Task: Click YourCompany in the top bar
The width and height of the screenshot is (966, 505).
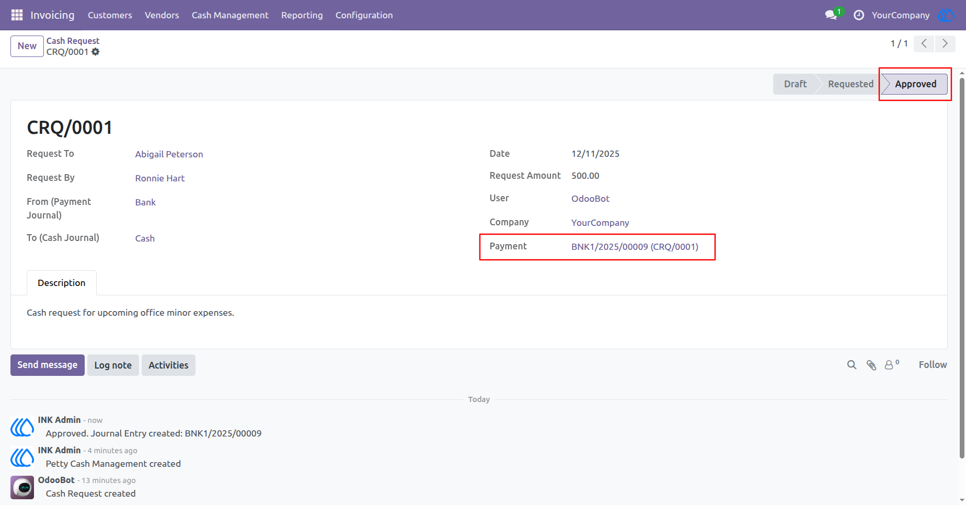Action: point(900,15)
